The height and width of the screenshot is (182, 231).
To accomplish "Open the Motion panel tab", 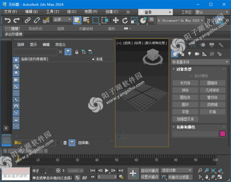I will (203, 45).
